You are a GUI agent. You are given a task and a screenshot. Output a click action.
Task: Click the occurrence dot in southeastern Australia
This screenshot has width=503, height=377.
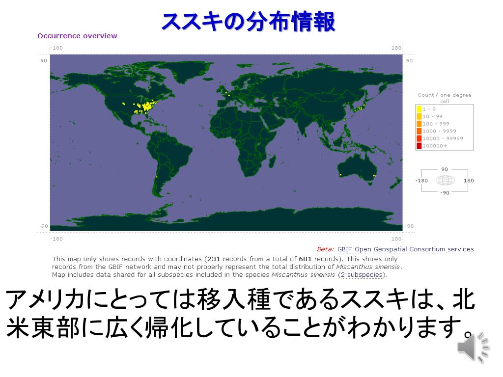(374, 176)
